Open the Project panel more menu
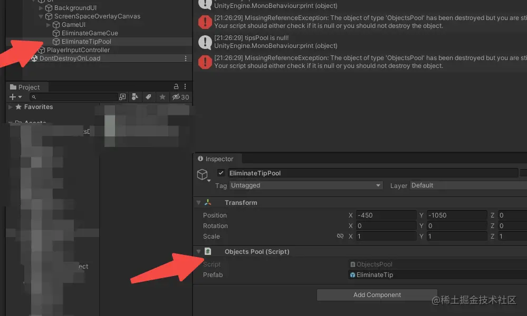Image resolution: width=527 pixels, height=316 pixels. 185,86
